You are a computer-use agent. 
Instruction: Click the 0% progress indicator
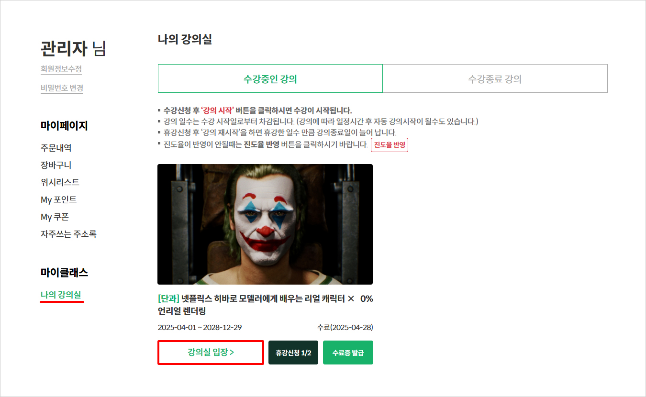pyautogui.click(x=366, y=299)
